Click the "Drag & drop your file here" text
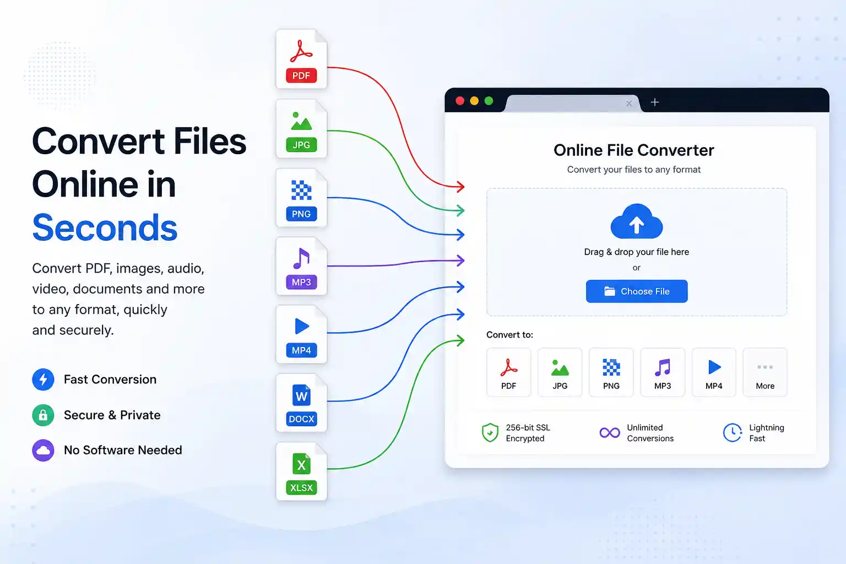The image size is (846, 564). tap(637, 252)
